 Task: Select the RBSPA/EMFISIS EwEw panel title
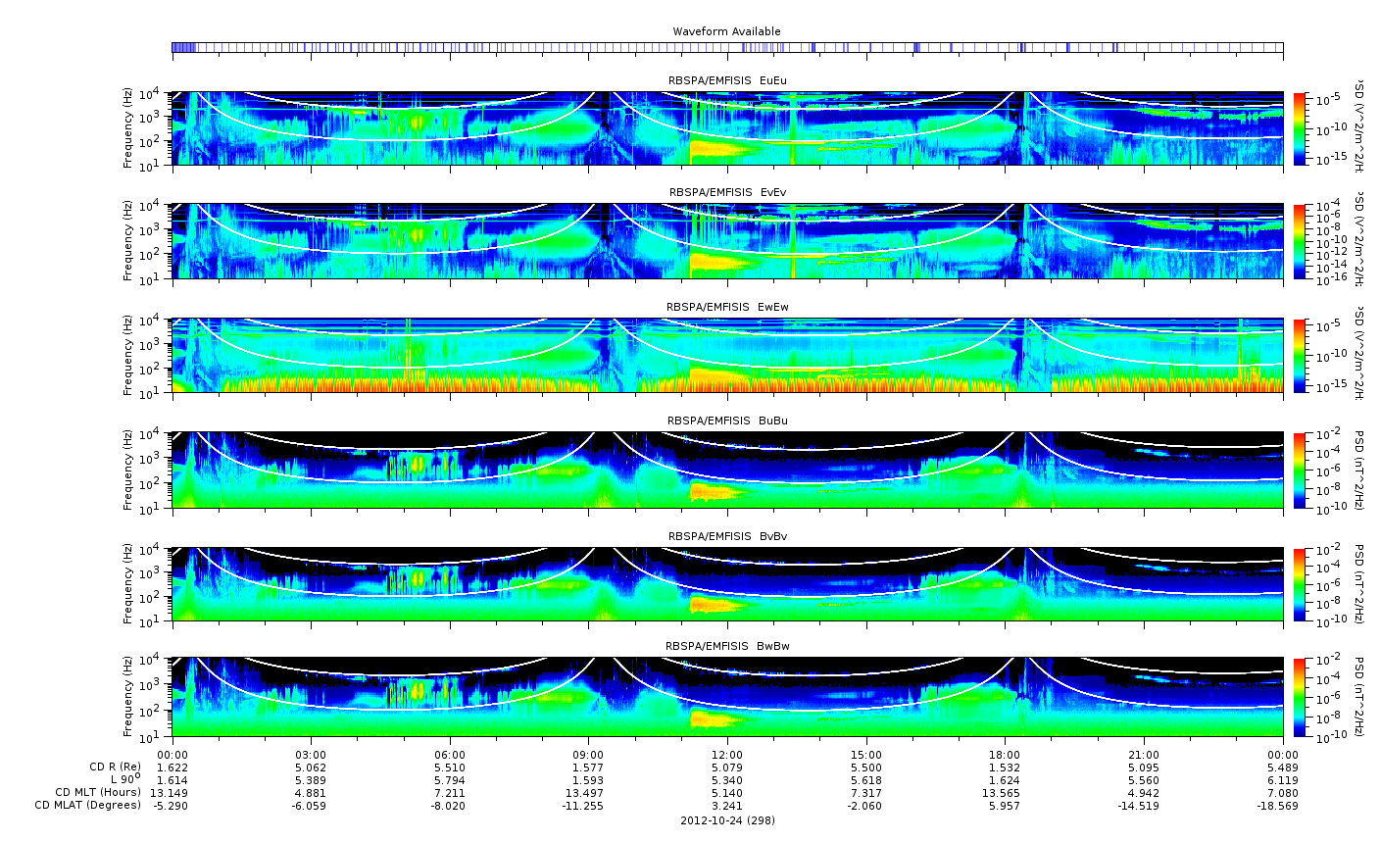(726, 307)
